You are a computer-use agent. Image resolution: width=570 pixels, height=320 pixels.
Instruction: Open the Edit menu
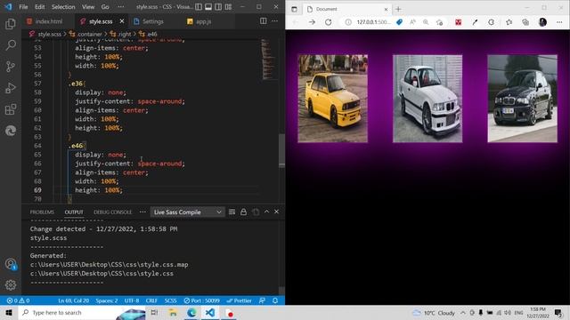pyautogui.click(x=39, y=7)
